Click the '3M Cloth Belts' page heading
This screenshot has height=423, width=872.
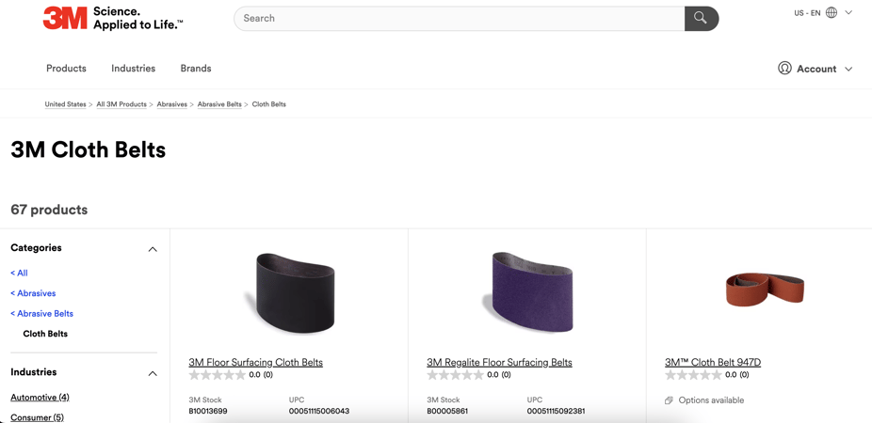coord(88,149)
